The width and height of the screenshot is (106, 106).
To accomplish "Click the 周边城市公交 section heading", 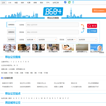I will (x=13, y=103).
